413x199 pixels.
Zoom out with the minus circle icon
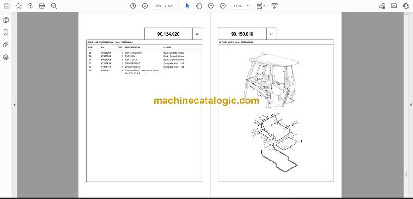tap(211, 6)
